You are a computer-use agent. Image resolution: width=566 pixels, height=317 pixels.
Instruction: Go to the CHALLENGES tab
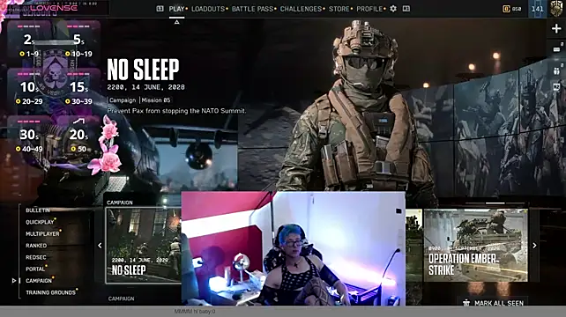[x=301, y=9]
